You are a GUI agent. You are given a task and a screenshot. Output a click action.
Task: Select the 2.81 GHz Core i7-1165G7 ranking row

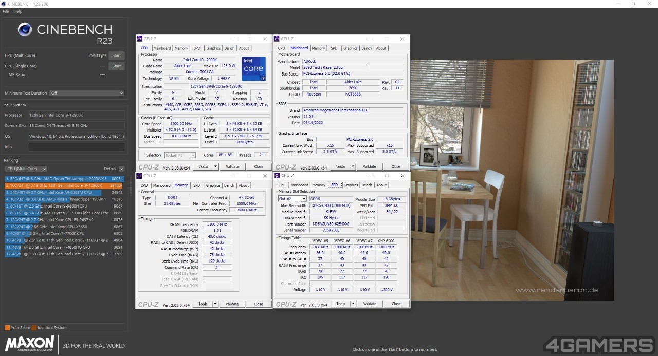pyautogui.click(x=64, y=240)
